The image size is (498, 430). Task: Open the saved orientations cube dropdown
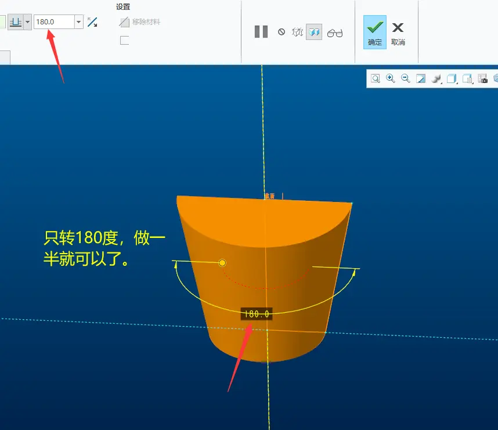452,79
